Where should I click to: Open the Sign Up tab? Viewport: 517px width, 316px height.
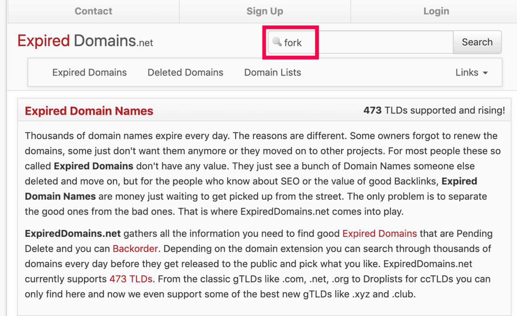(265, 11)
